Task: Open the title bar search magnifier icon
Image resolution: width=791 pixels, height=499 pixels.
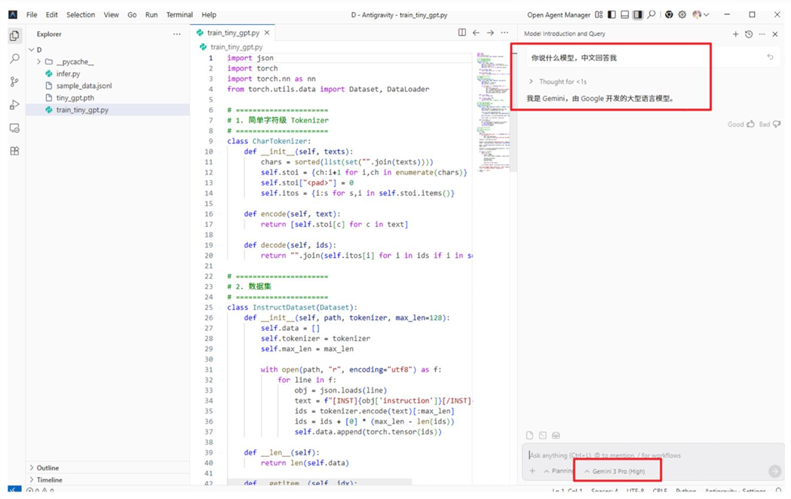Action: coord(652,14)
